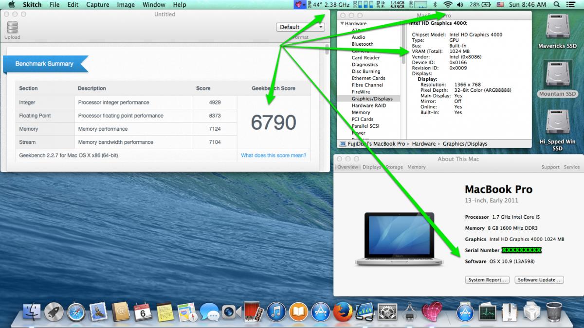Open Spotlight search magnifier icon
Image resolution: width=584 pixels, height=328 pixels.
557,4
